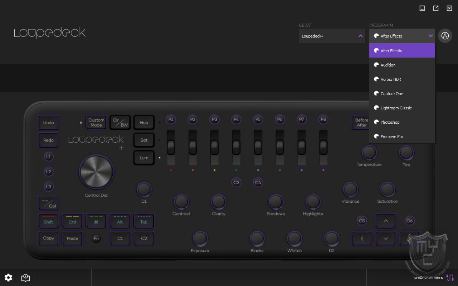Select the P7 button
Image resolution: width=458 pixels, height=286 pixels.
click(x=302, y=119)
